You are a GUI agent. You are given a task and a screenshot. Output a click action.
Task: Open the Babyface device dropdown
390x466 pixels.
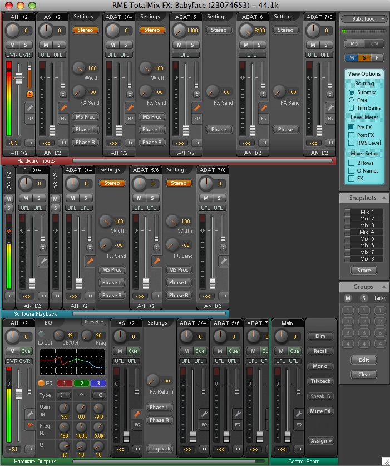(364, 19)
